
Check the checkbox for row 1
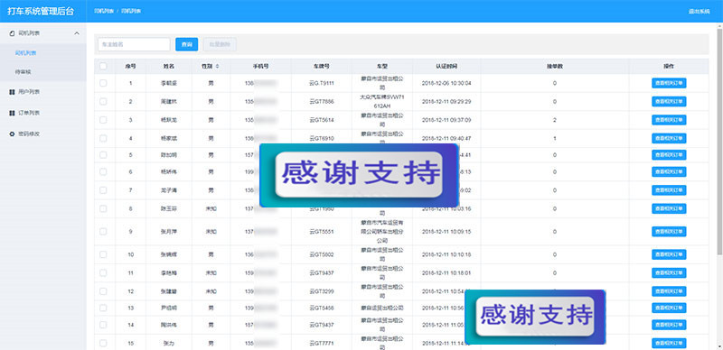103,83
